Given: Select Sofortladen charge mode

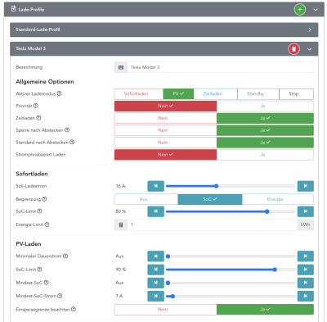Looking at the screenshot, I should tap(139, 94).
